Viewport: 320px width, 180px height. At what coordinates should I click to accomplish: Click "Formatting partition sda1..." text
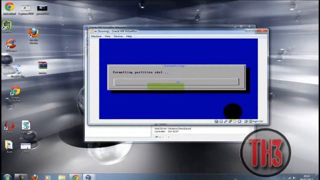coord(140,72)
